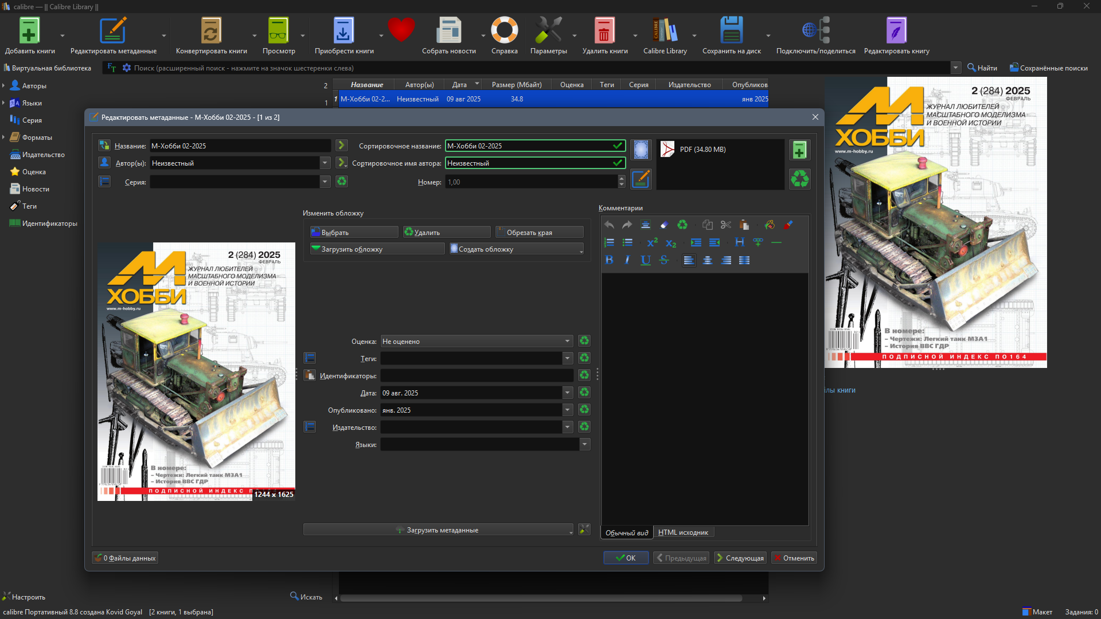The image size is (1101, 619).
Task: Sort by Название column header
Action: coord(366,85)
